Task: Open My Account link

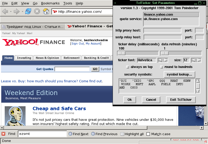Action: pos(93,43)
